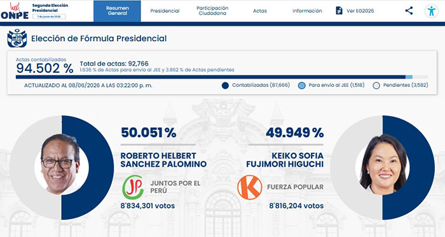
Task: Click the Fuerza Popular K logo
Action: coord(249,187)
